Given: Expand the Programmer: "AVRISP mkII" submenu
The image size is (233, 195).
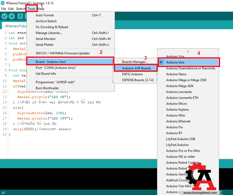Looking at the screenshot, I should tap(70, 82).
